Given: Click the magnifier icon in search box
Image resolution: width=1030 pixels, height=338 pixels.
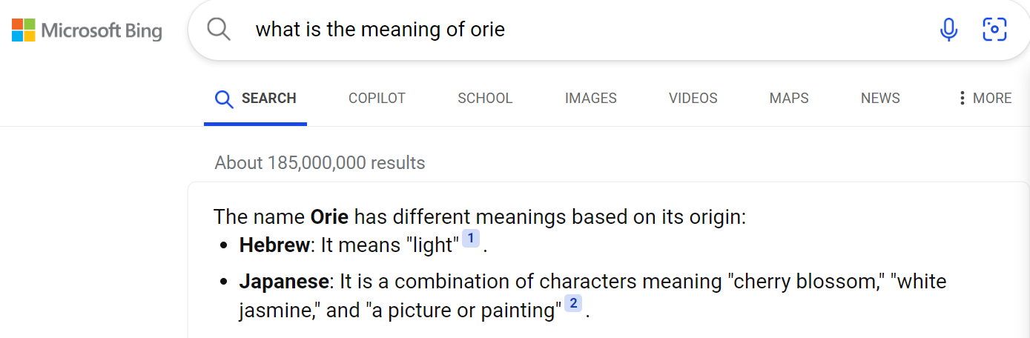Looking at the screenshot, I should [x=219, y=30].
